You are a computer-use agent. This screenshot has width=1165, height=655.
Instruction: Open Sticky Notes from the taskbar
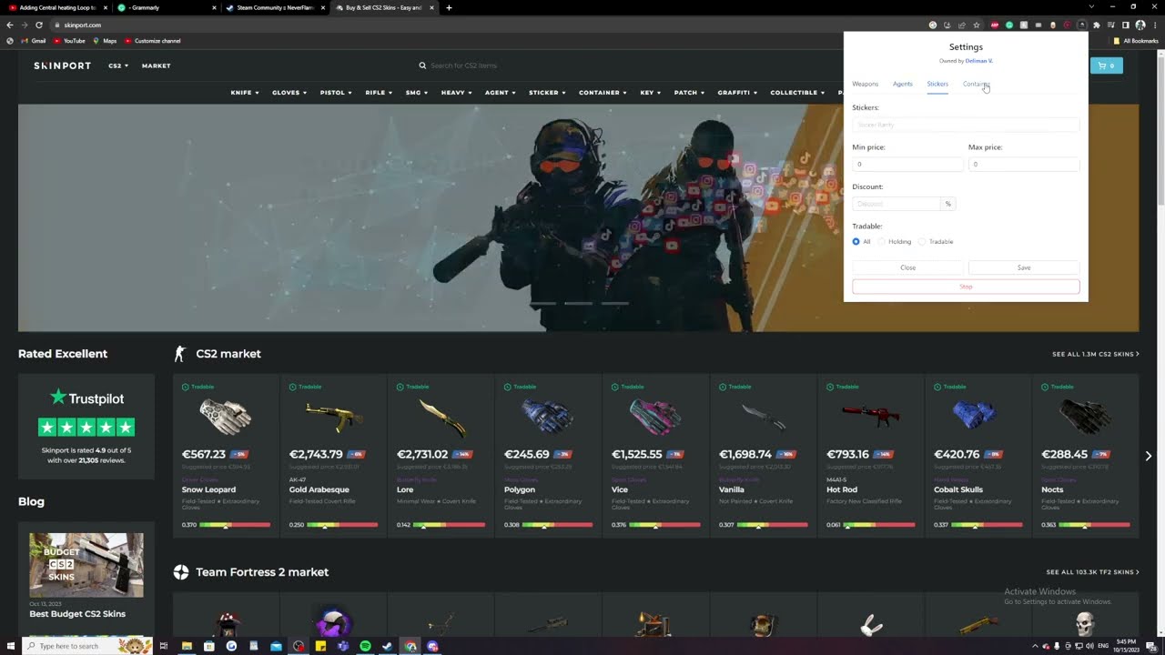[320, 646]
